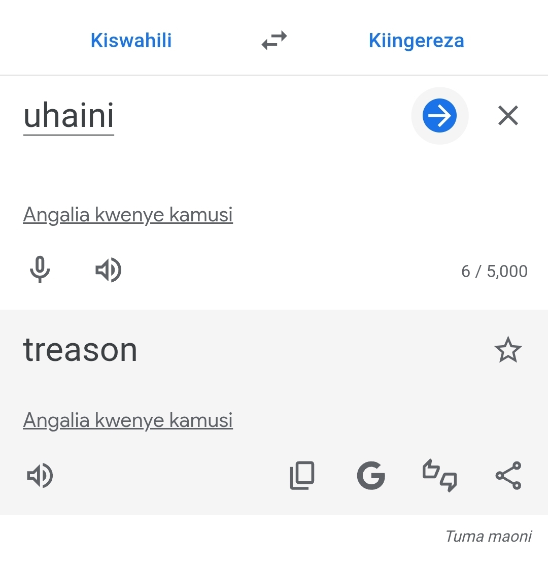The width and height of the screenshot is (548, 564).
Task: Listen to the source word uhaini
Action: [x=108, y=269]
